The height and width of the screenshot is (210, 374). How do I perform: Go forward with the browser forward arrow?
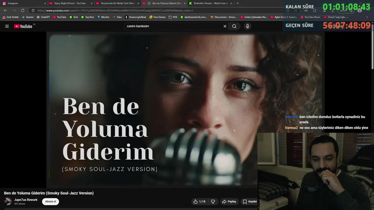coord(14,10)
